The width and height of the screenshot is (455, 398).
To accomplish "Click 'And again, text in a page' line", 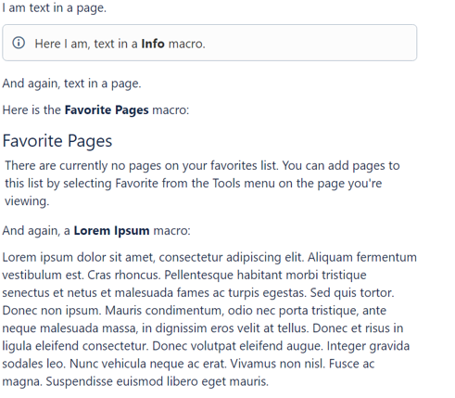I will [71, 83].
